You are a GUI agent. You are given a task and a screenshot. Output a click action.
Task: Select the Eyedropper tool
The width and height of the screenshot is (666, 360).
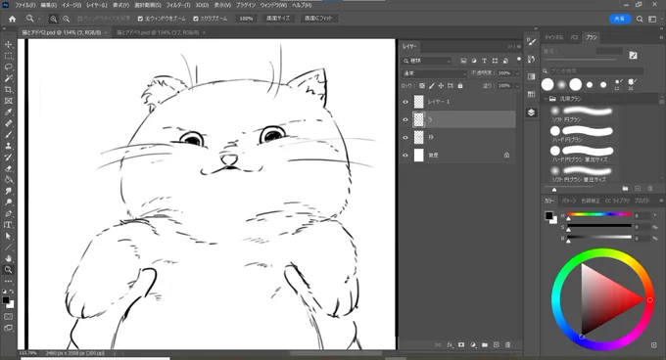coord(8,112)
